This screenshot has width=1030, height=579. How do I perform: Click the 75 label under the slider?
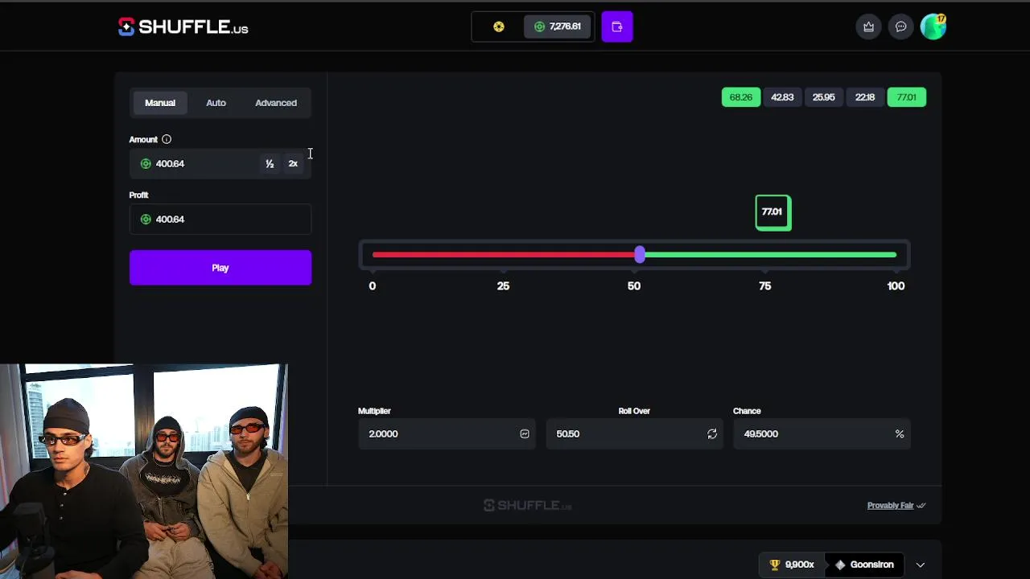(x=765, y=285)
